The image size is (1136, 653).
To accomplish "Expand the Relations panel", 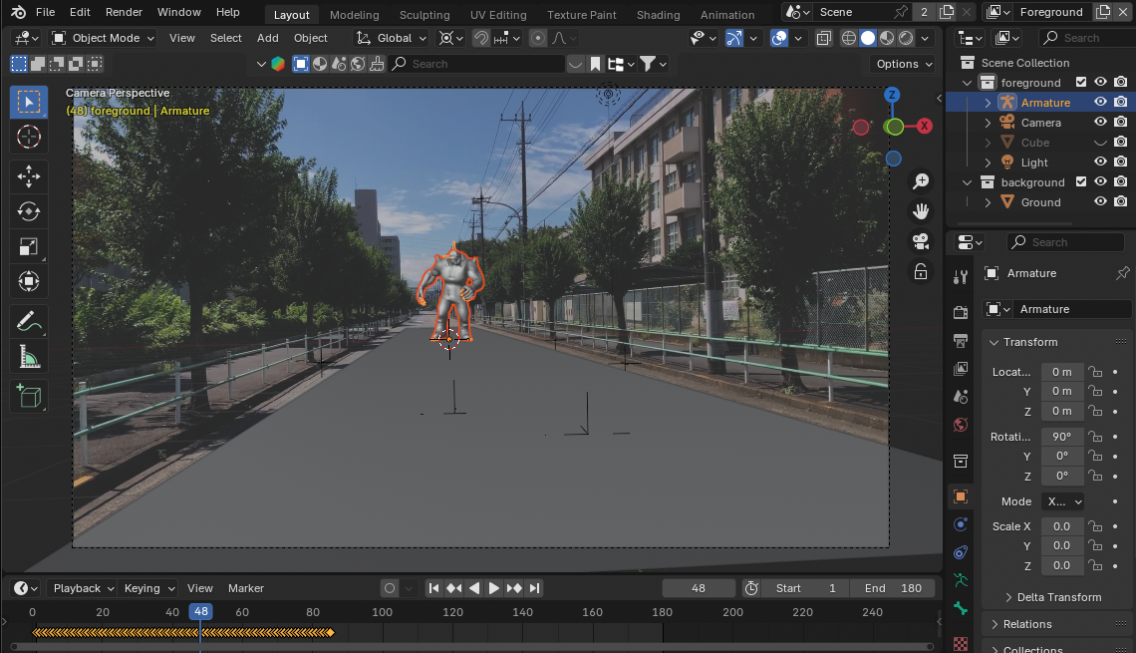I will (x=1026, y=624).
